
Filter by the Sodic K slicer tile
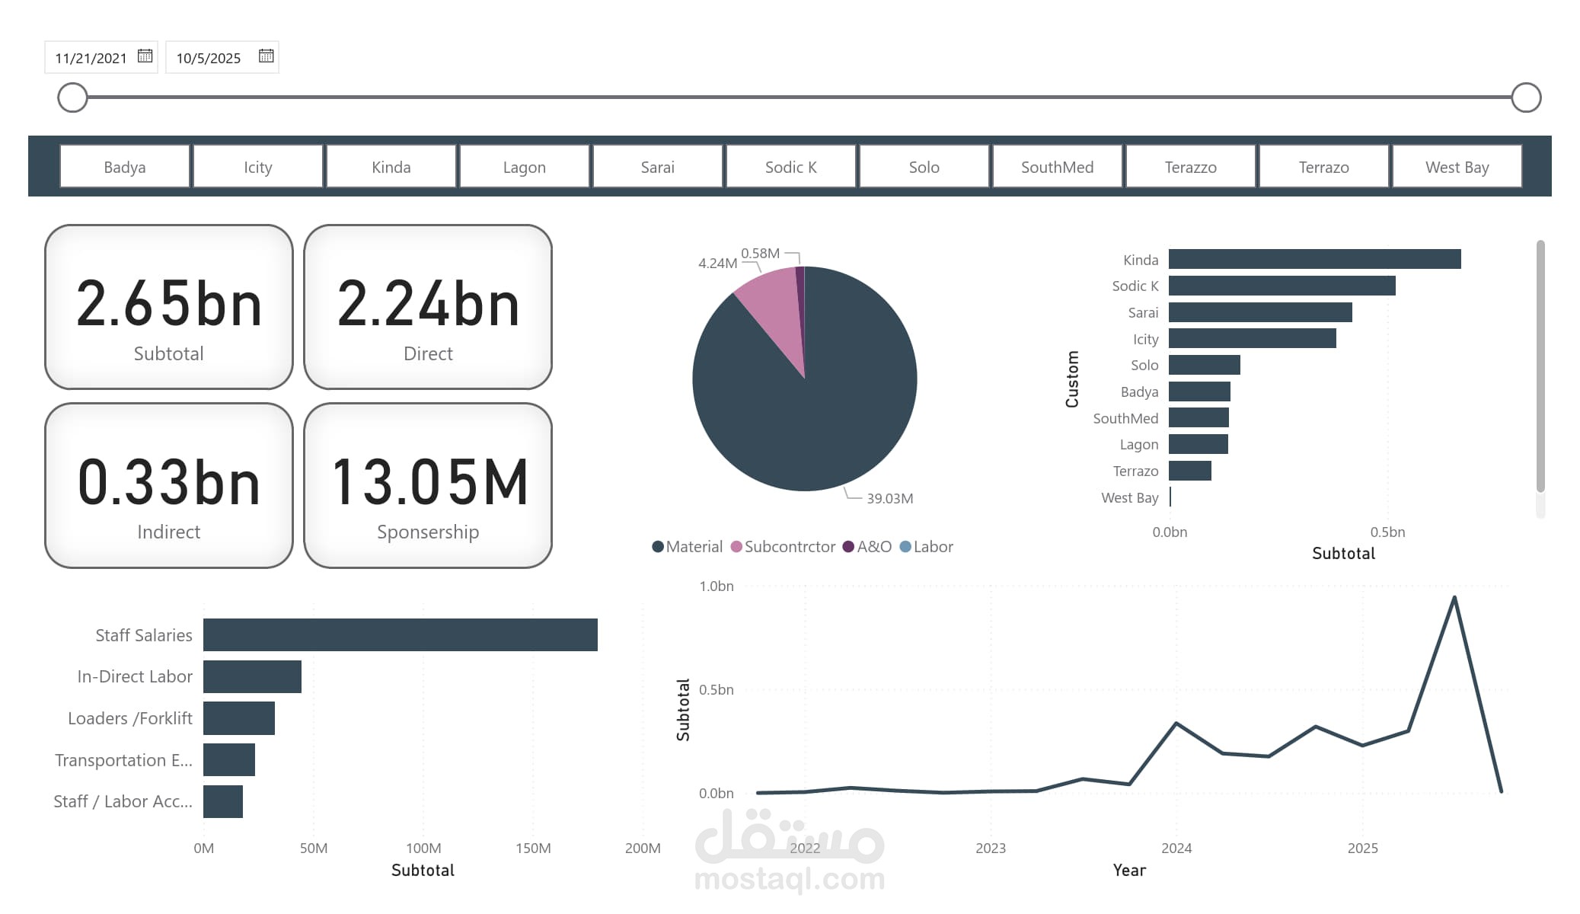tap(790, 167)
